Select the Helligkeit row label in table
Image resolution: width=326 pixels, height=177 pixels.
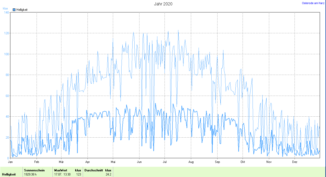click(x=9, y=174)
